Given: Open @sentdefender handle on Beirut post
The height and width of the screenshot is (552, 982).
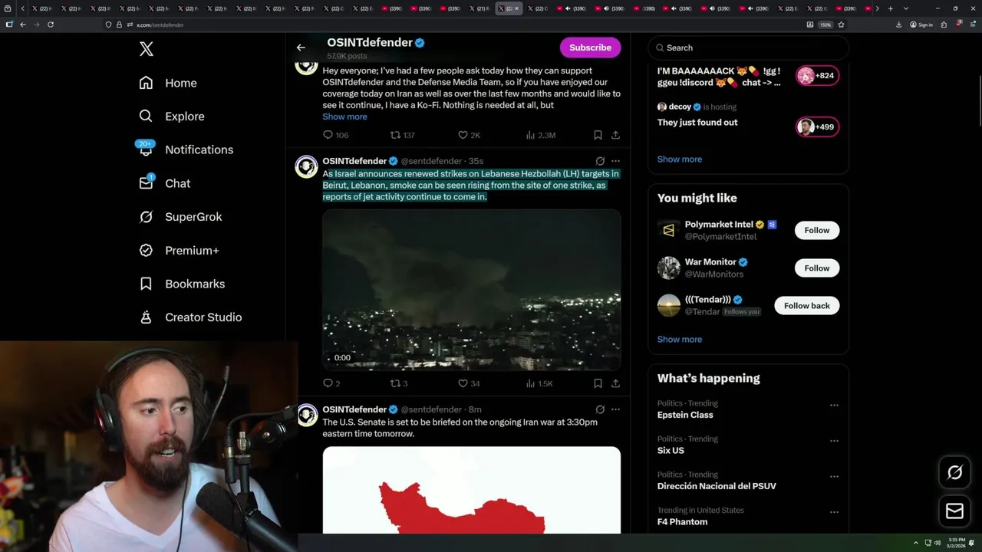Looking at the screenshot, I should tap(431, 161).
